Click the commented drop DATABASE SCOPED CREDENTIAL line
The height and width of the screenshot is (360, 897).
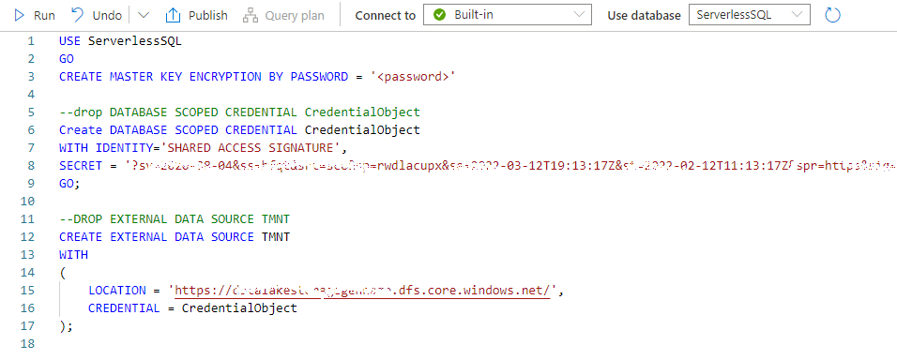click(x=239, y=112)
